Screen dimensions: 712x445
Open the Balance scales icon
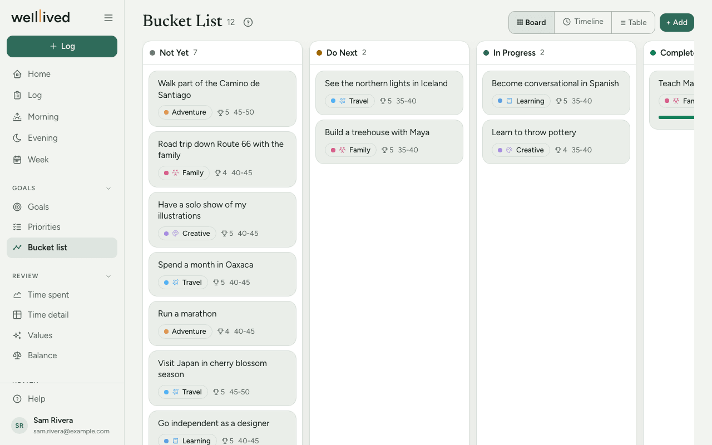[17, 355]
